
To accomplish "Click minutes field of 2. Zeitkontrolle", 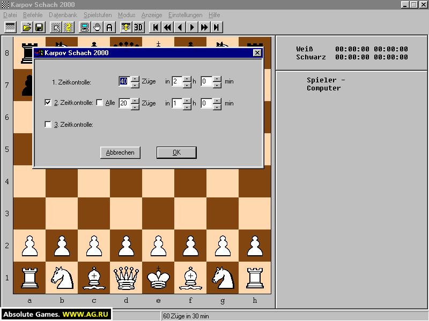I will tap(207, 103).
